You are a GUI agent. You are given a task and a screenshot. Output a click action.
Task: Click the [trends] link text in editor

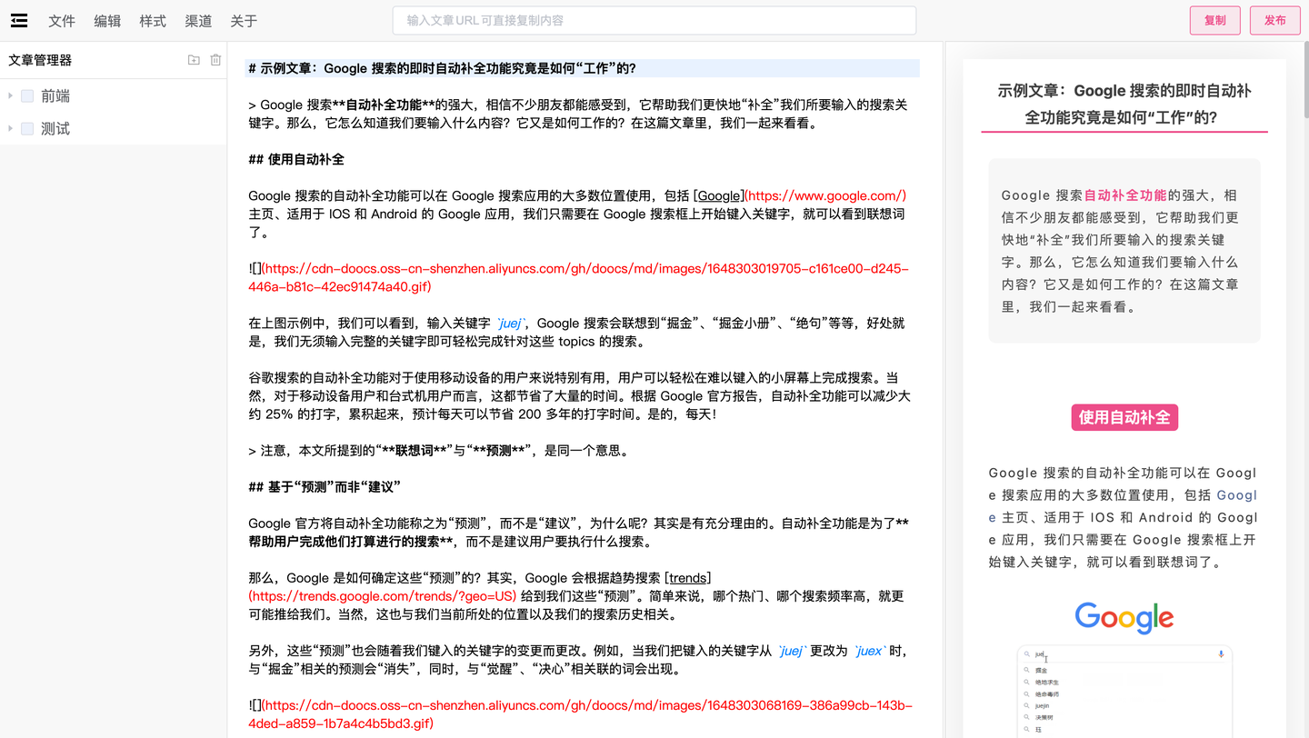point(688,578)
